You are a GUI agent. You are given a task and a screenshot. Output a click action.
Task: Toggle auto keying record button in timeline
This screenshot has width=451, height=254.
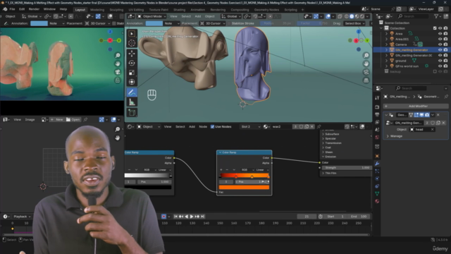click(163, 217)
